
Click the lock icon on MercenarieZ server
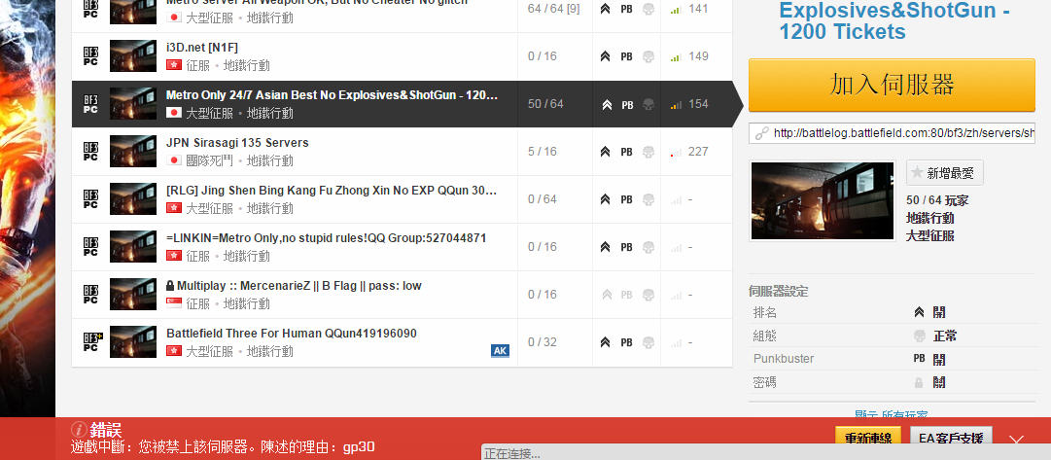click(x=170, y=286)
